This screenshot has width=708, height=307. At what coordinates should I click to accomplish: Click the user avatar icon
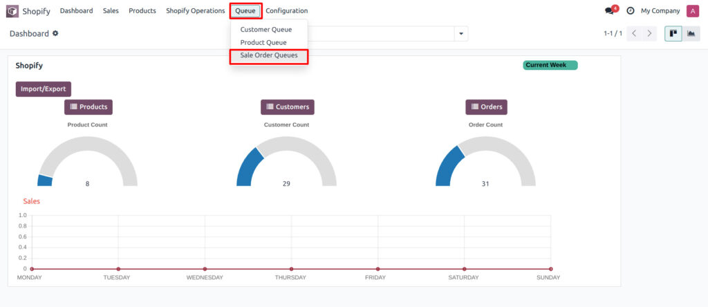coord(692,11)
